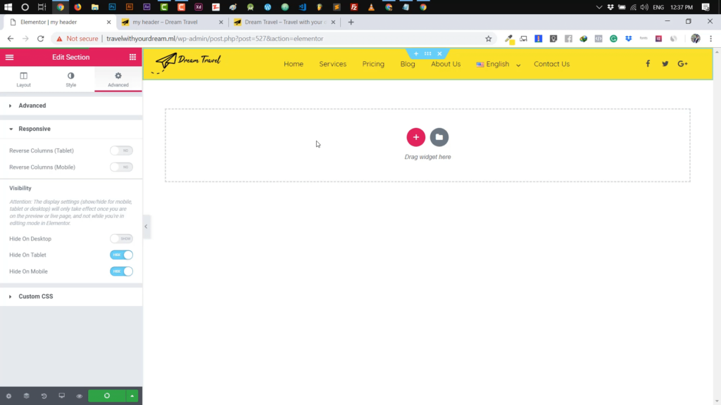721x405 pixels.
Task: Switch to the 'my header – Dream Travel' tab
Action: tap(171, 22)
